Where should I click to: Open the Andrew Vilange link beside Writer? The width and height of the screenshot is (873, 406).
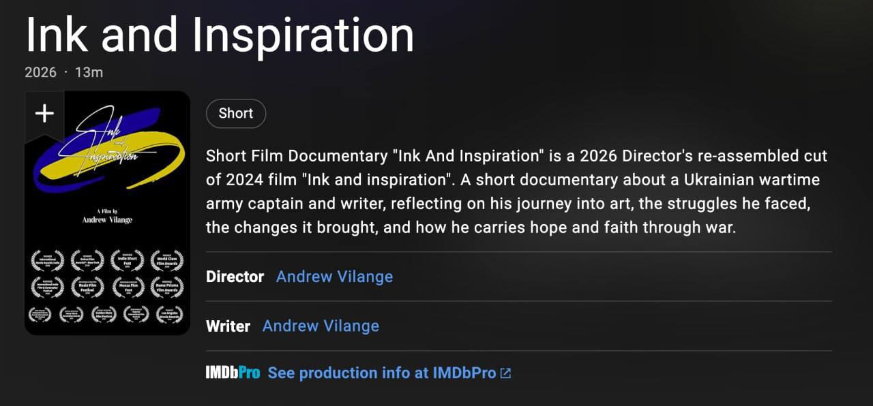pyautogui.click(x=321, y=326)
